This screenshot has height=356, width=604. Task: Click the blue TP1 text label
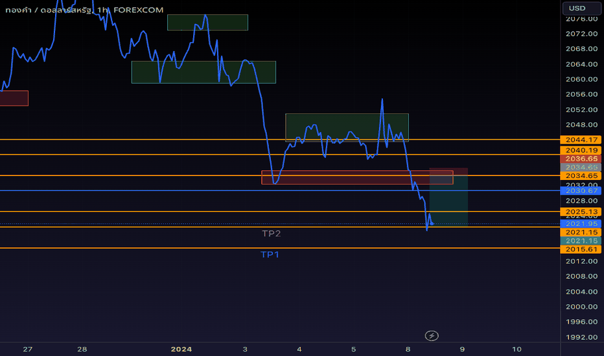[270, 254]
